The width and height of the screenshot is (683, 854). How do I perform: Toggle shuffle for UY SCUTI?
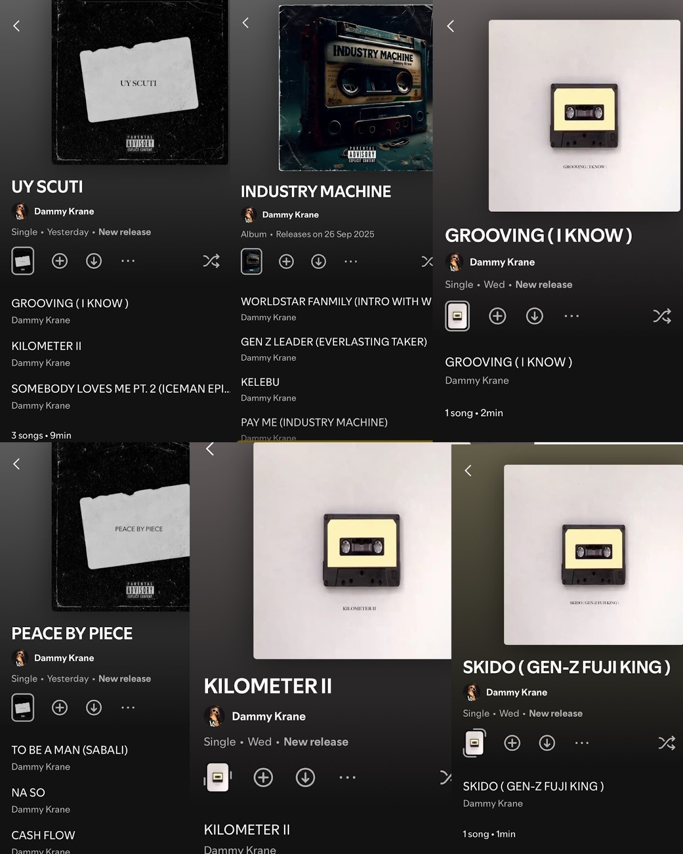coord(211,261)
